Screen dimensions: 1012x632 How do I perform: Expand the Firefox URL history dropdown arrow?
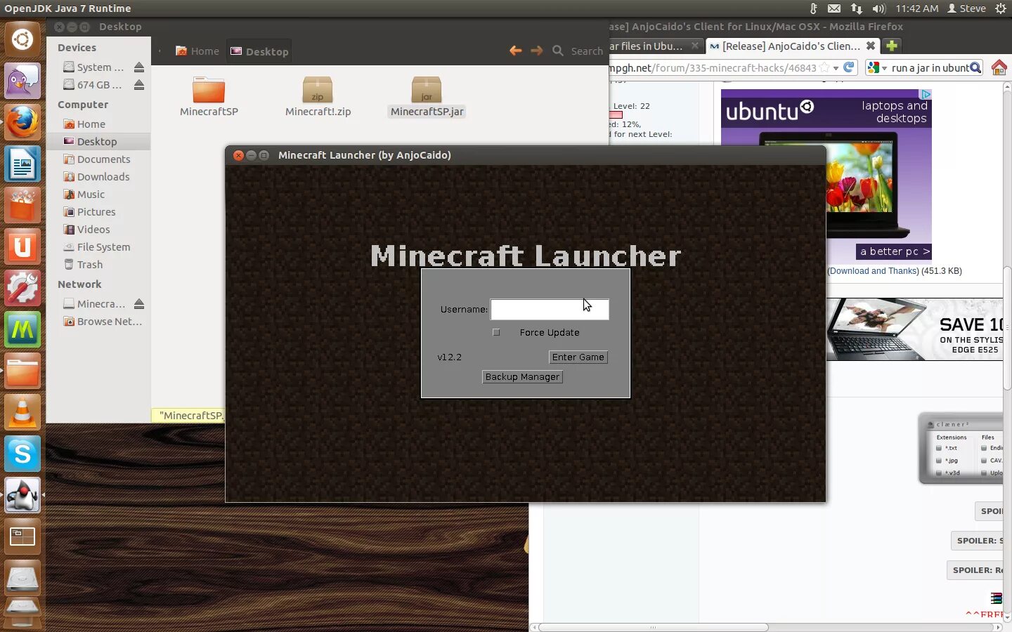[x=836, y=68]
